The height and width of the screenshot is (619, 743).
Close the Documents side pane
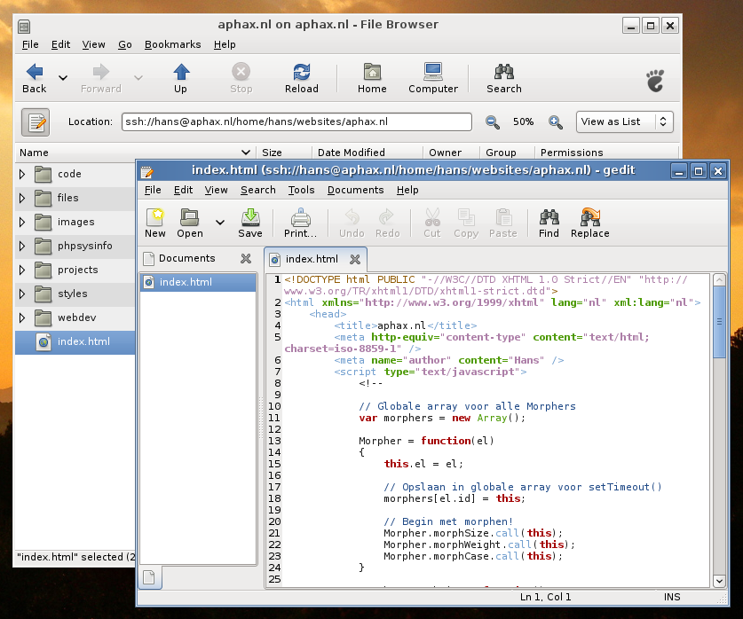[246, 258]
